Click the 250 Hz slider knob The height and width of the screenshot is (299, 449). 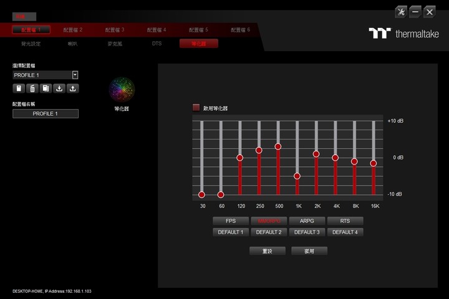tap(259, 150)
